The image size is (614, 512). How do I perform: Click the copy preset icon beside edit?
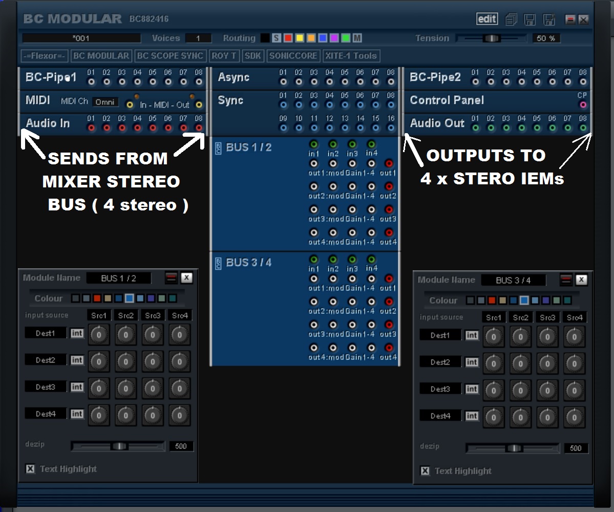511,19
